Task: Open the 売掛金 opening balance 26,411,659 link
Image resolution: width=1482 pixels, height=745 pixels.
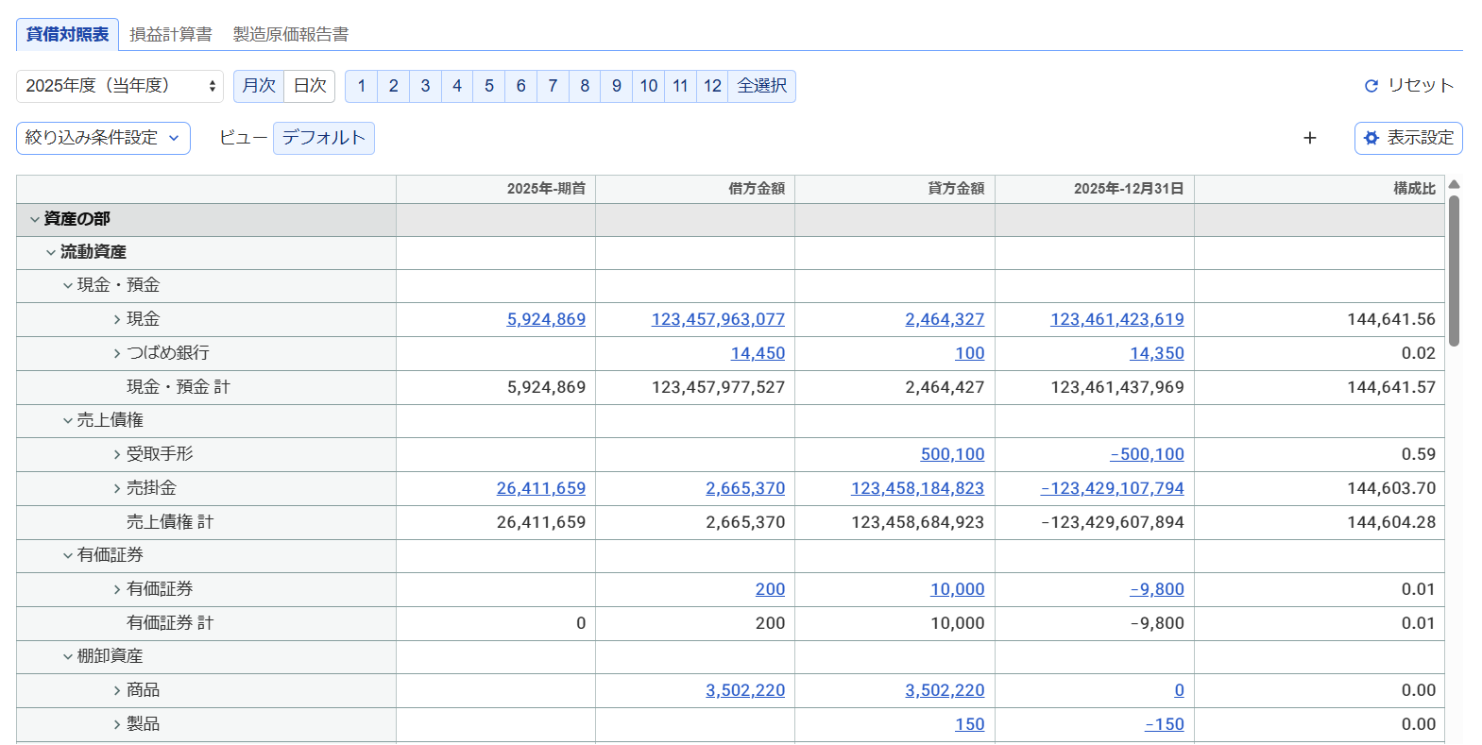Action: tap(541, 488)
